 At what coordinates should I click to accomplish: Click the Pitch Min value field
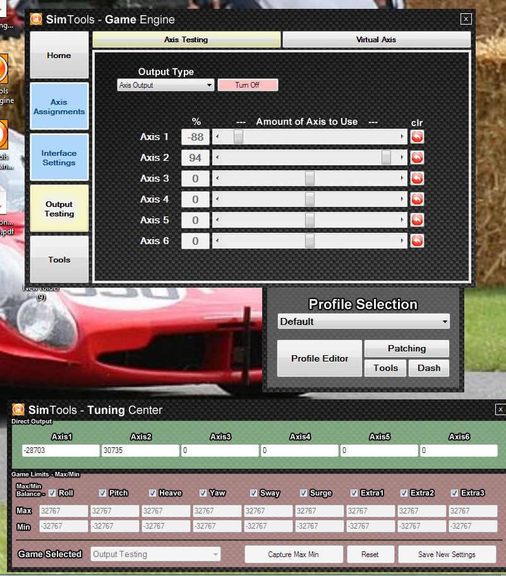click(x=115, y=526)
